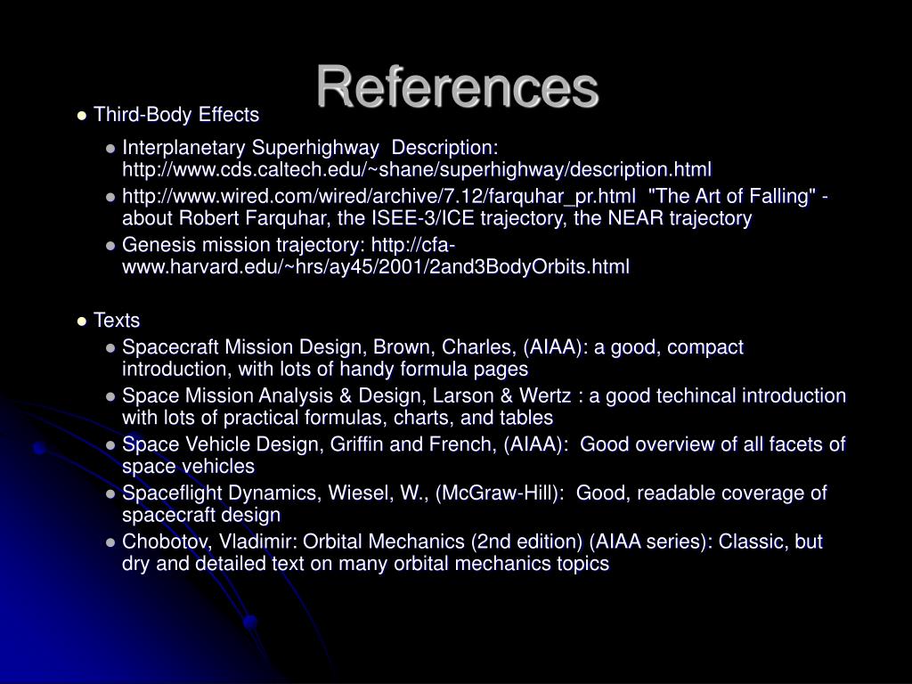
Task: Click the line "introduction, with lots of handy formula pages"
Action: (x=325, y=370)
